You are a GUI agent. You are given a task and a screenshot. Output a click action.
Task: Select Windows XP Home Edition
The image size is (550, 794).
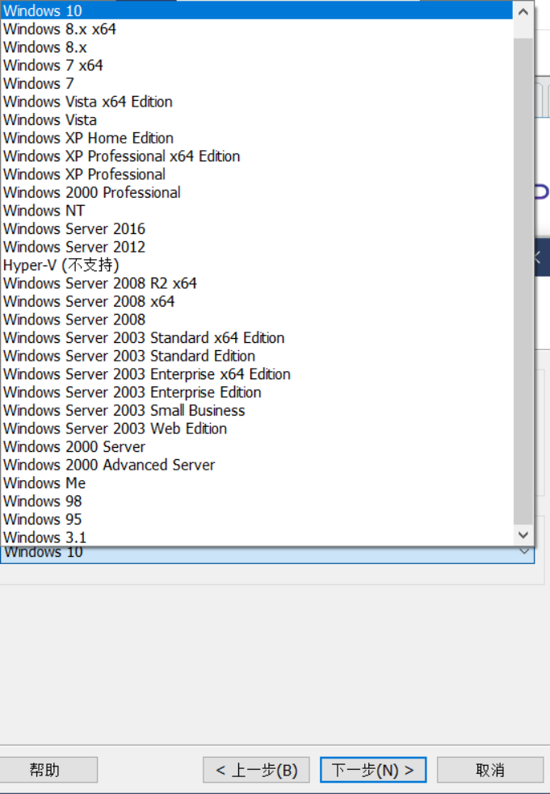[x=257, y=138]
